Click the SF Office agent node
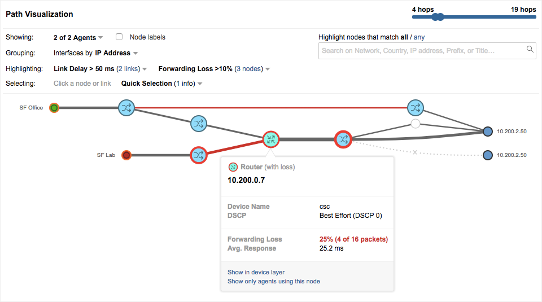The height and width of the screenshot is (302, 542). 54,107
